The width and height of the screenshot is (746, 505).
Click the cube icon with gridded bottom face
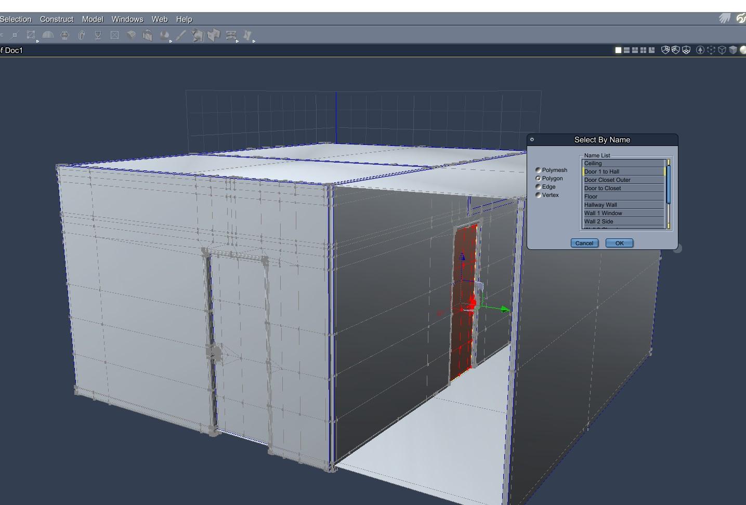[686, 50]
